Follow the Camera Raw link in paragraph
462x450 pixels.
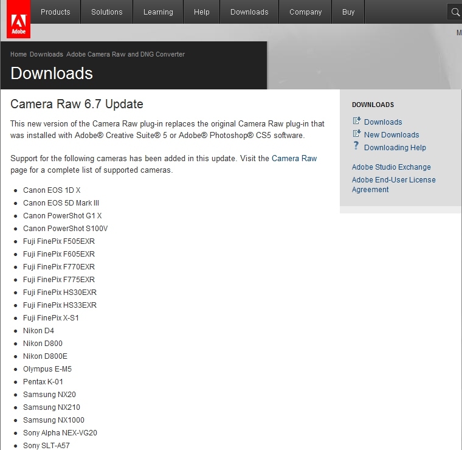294,159
